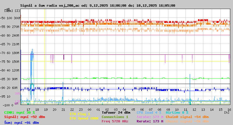Select the 'Signál: nyní -52 dBm' legend entry
Screen dimensions: 233x125
(24, 117)
